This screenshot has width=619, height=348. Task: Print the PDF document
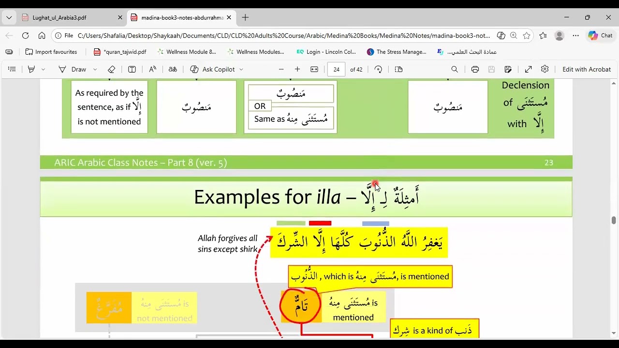(475, 69)
